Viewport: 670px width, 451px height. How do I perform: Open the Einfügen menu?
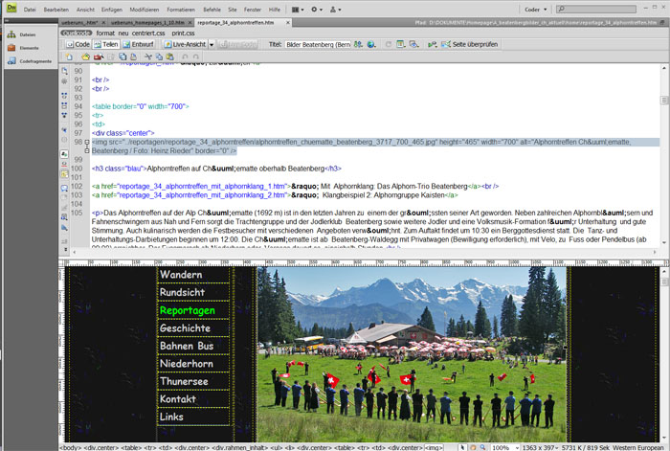tap(112, 10)
